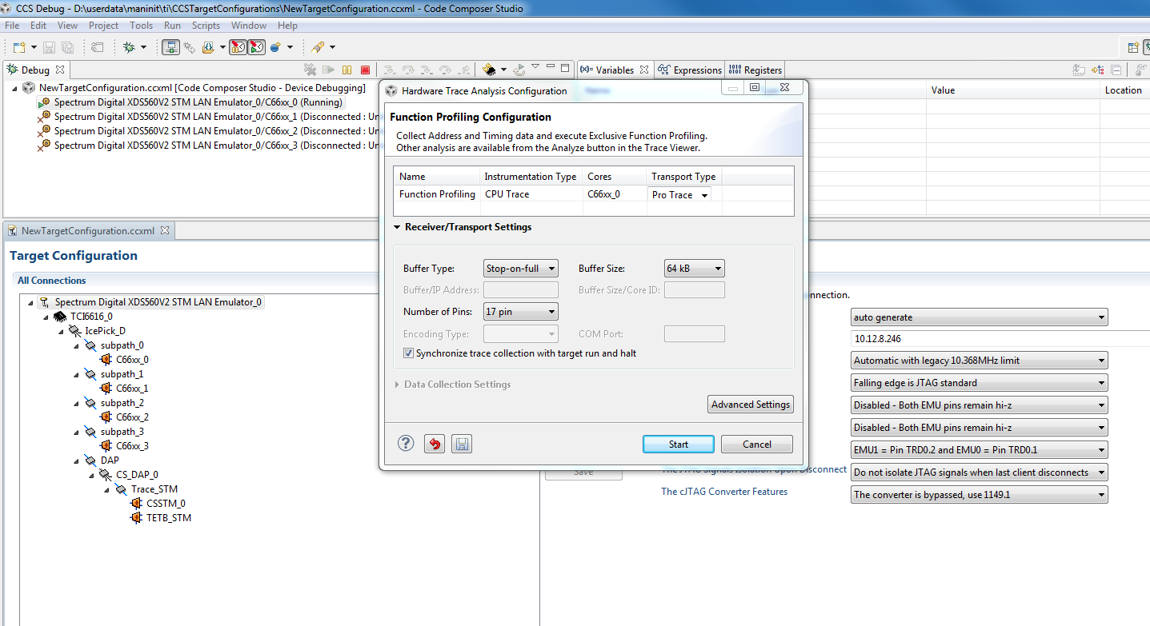This screenshot has width=1150, height=626.
Task: Toggle Synchronize trace collection checkbox
Action: point(409,353)
